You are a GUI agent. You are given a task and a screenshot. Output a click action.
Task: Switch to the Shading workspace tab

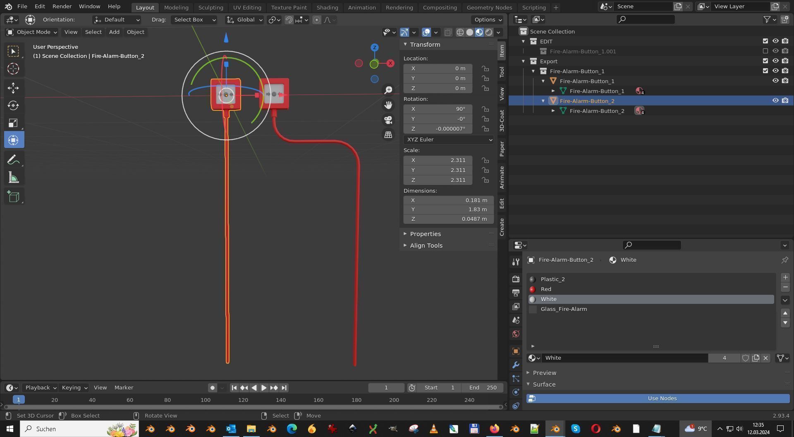tap(327, 7)
